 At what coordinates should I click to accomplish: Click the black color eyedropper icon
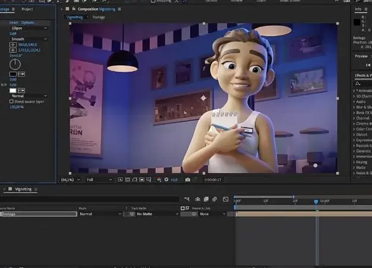[22, 74]
